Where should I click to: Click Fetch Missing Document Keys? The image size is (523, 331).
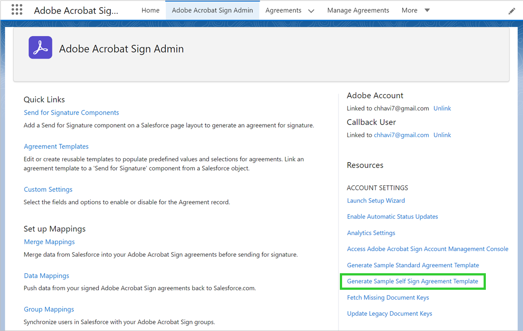(x=388, y=297)
